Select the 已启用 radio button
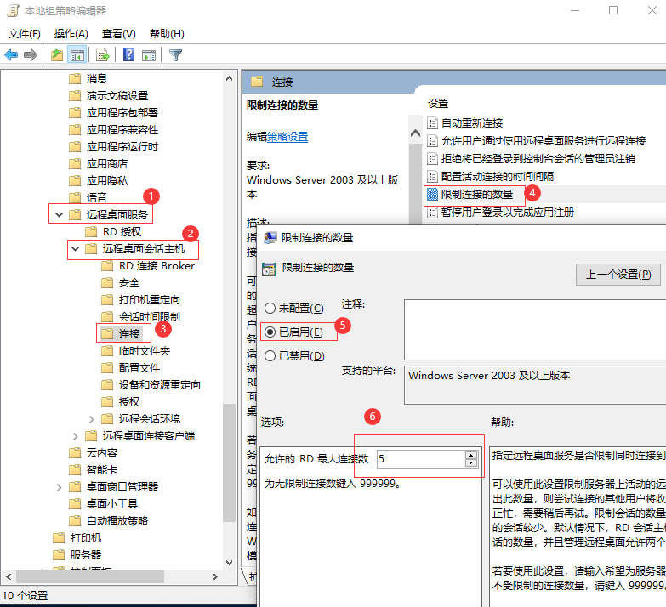 coord(270,332)
